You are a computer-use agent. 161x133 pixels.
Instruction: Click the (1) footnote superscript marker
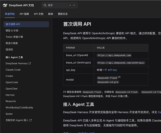click(119, 77)
